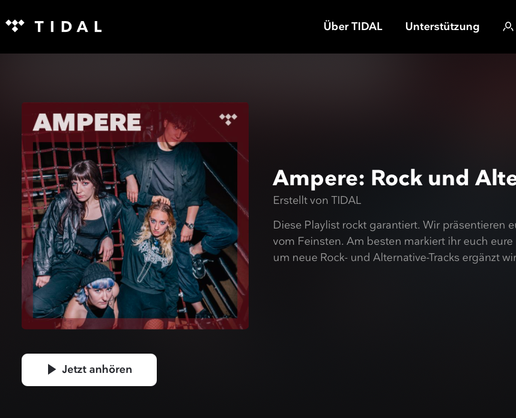
Task: Click the dark background below the description
Action: click(378, 330)
